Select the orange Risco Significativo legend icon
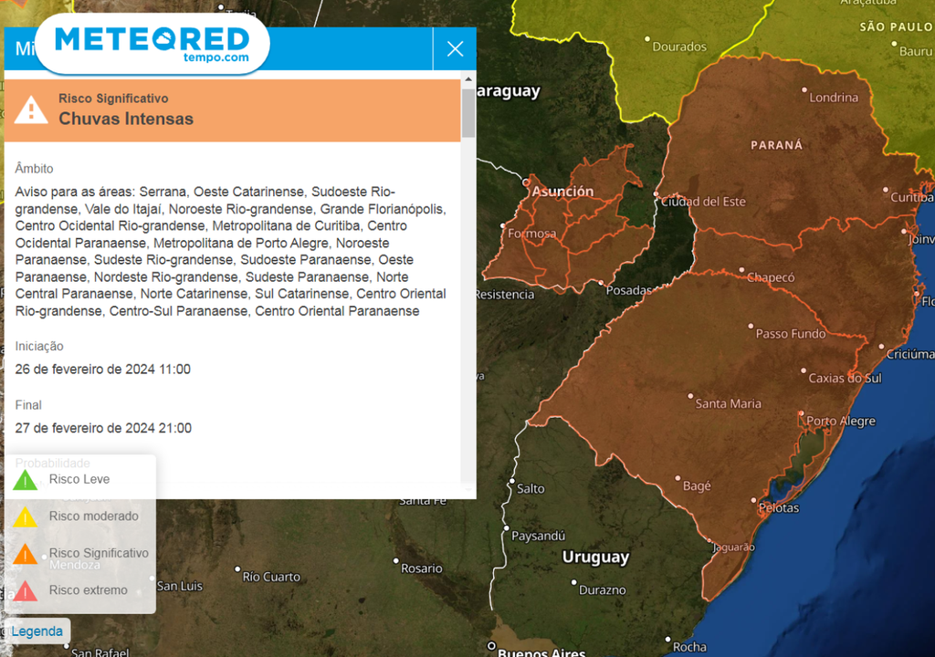 pyautogui.click(x=26, y=554)
